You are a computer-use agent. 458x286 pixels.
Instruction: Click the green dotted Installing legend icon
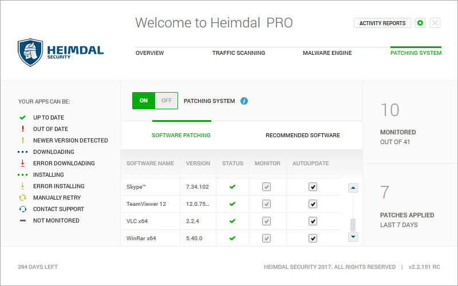click(x=22, y=175)
